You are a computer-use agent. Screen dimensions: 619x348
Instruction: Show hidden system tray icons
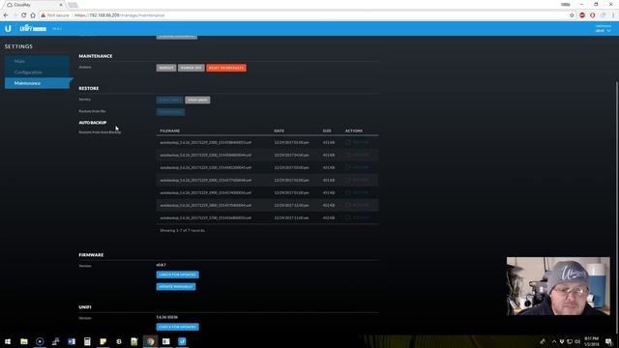tap(554, 341)
